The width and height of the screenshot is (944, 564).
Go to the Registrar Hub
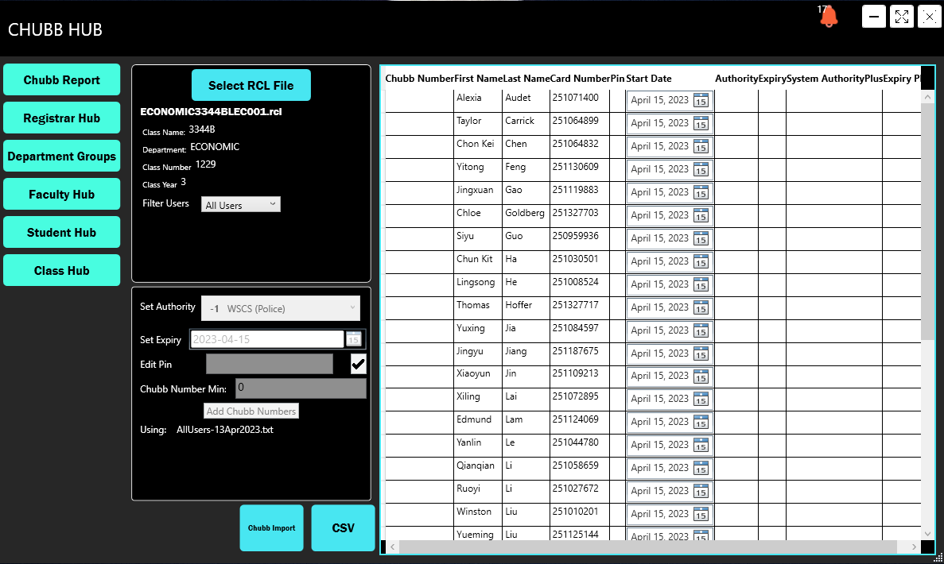[x=62, y=118]
